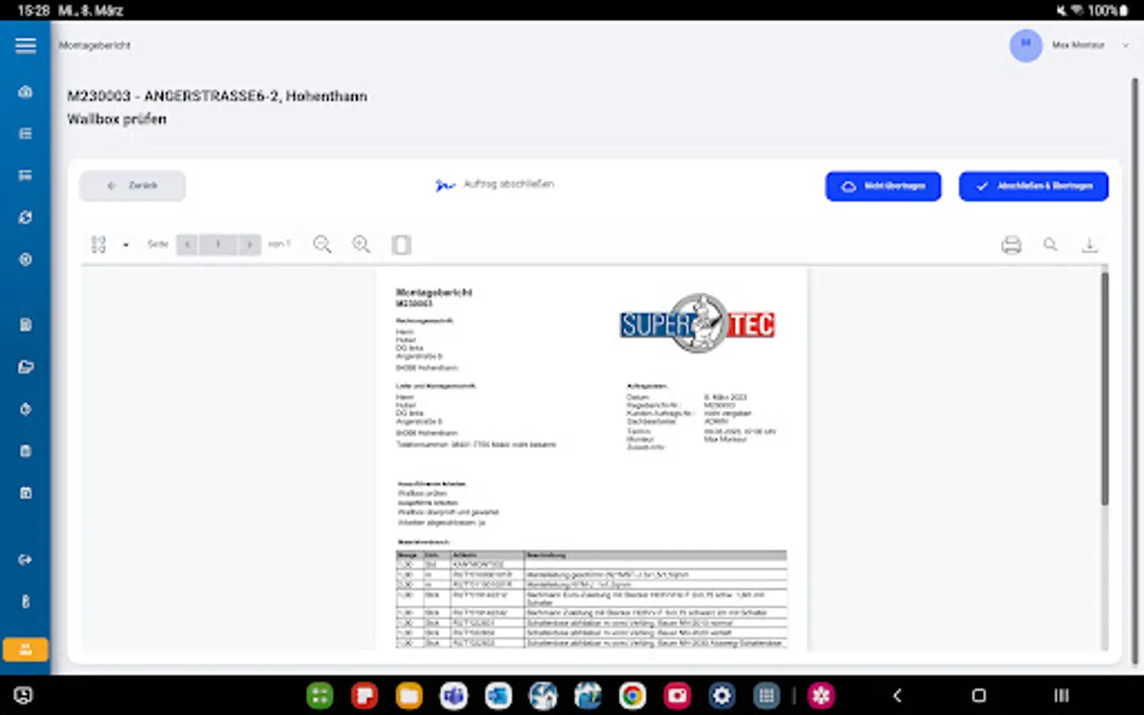Open the sync arrows sidebar icon

(x=25, y=217)
